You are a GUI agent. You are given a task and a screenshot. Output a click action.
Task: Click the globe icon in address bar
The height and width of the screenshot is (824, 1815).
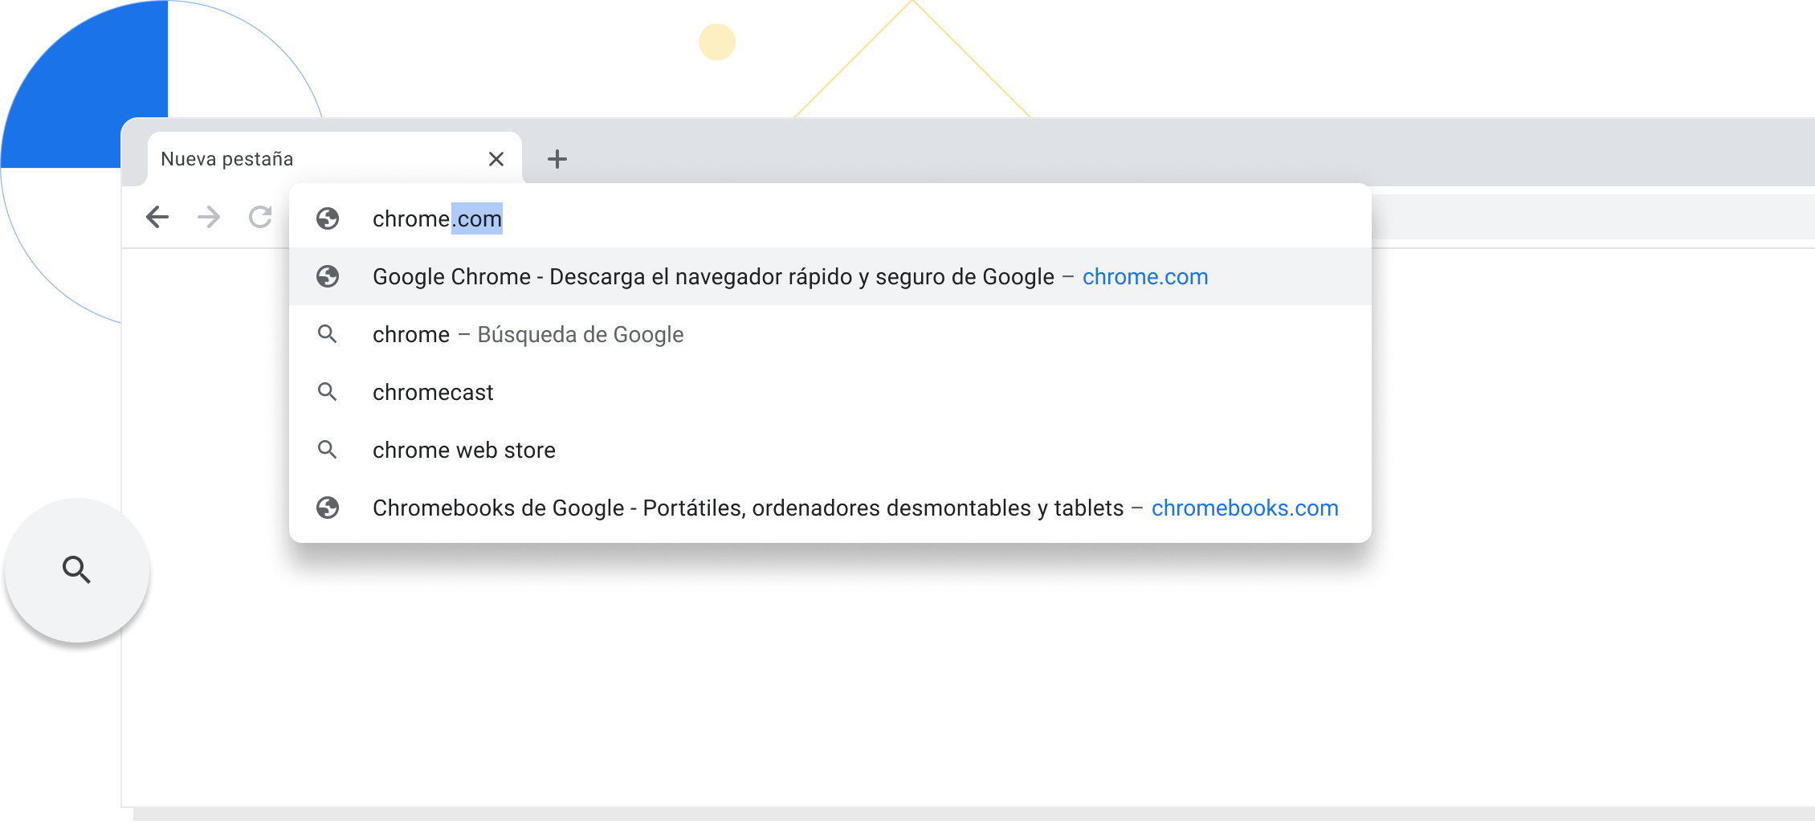(328, 218)
